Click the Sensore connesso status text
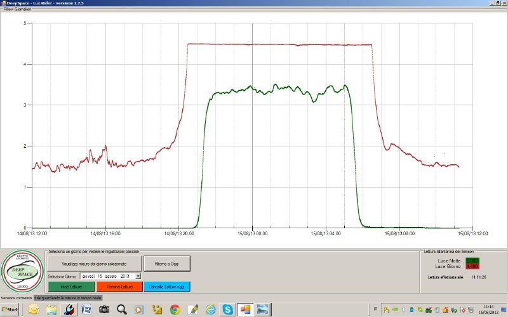Screen dimensions: 508x317 pyautogui.click(x=17, y=297)
